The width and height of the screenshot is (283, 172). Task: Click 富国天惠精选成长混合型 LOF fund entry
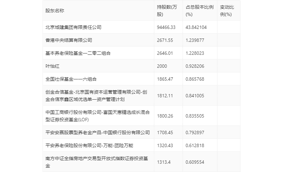click(98, 116)
